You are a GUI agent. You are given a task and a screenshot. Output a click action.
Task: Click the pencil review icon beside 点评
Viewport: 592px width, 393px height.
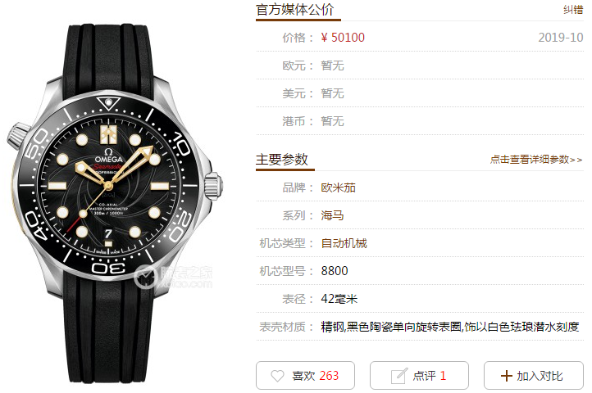pos(399,376)
